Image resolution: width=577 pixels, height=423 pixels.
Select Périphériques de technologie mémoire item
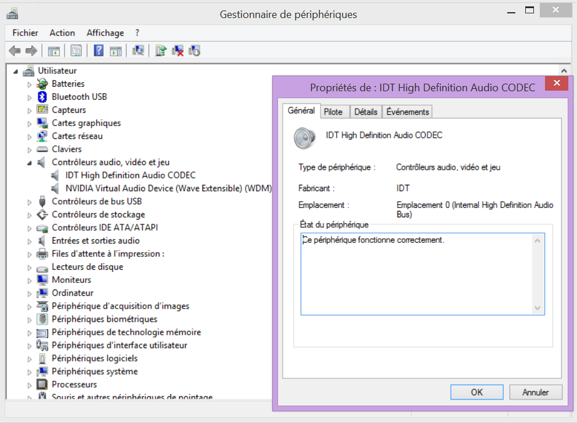(126, 332)
